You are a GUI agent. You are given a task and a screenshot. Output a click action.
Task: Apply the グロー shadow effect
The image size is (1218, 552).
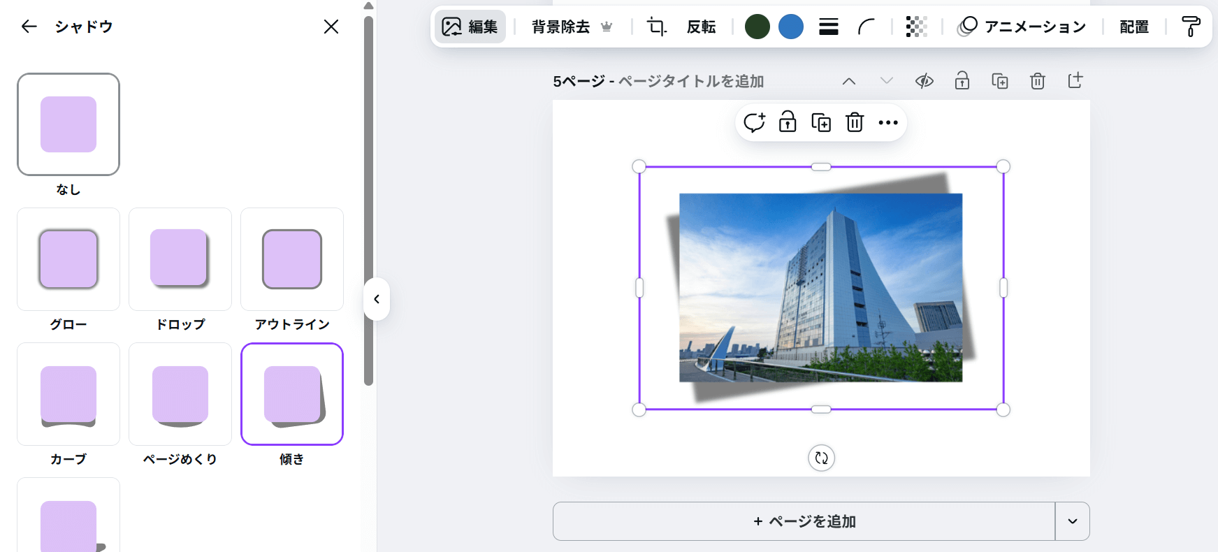coord(68,259)
